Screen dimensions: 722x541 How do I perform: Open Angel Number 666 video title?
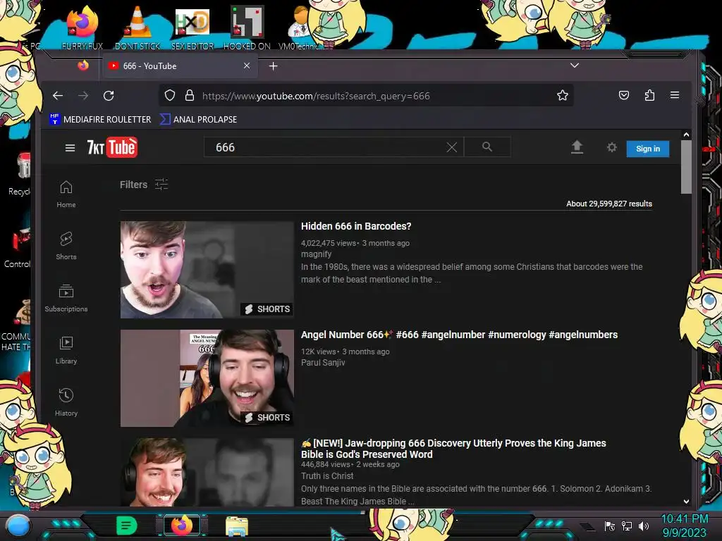pos(459,335)
